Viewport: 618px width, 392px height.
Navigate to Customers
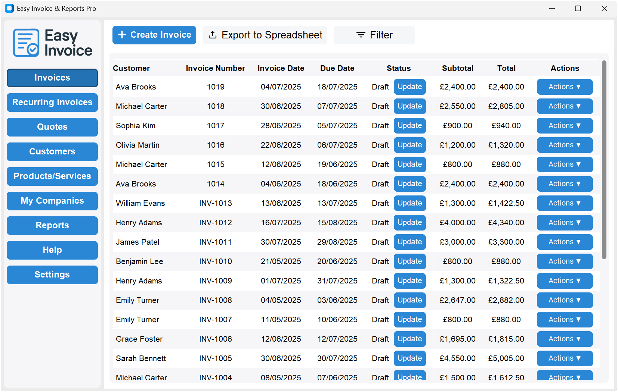click(x=52, y=151)
